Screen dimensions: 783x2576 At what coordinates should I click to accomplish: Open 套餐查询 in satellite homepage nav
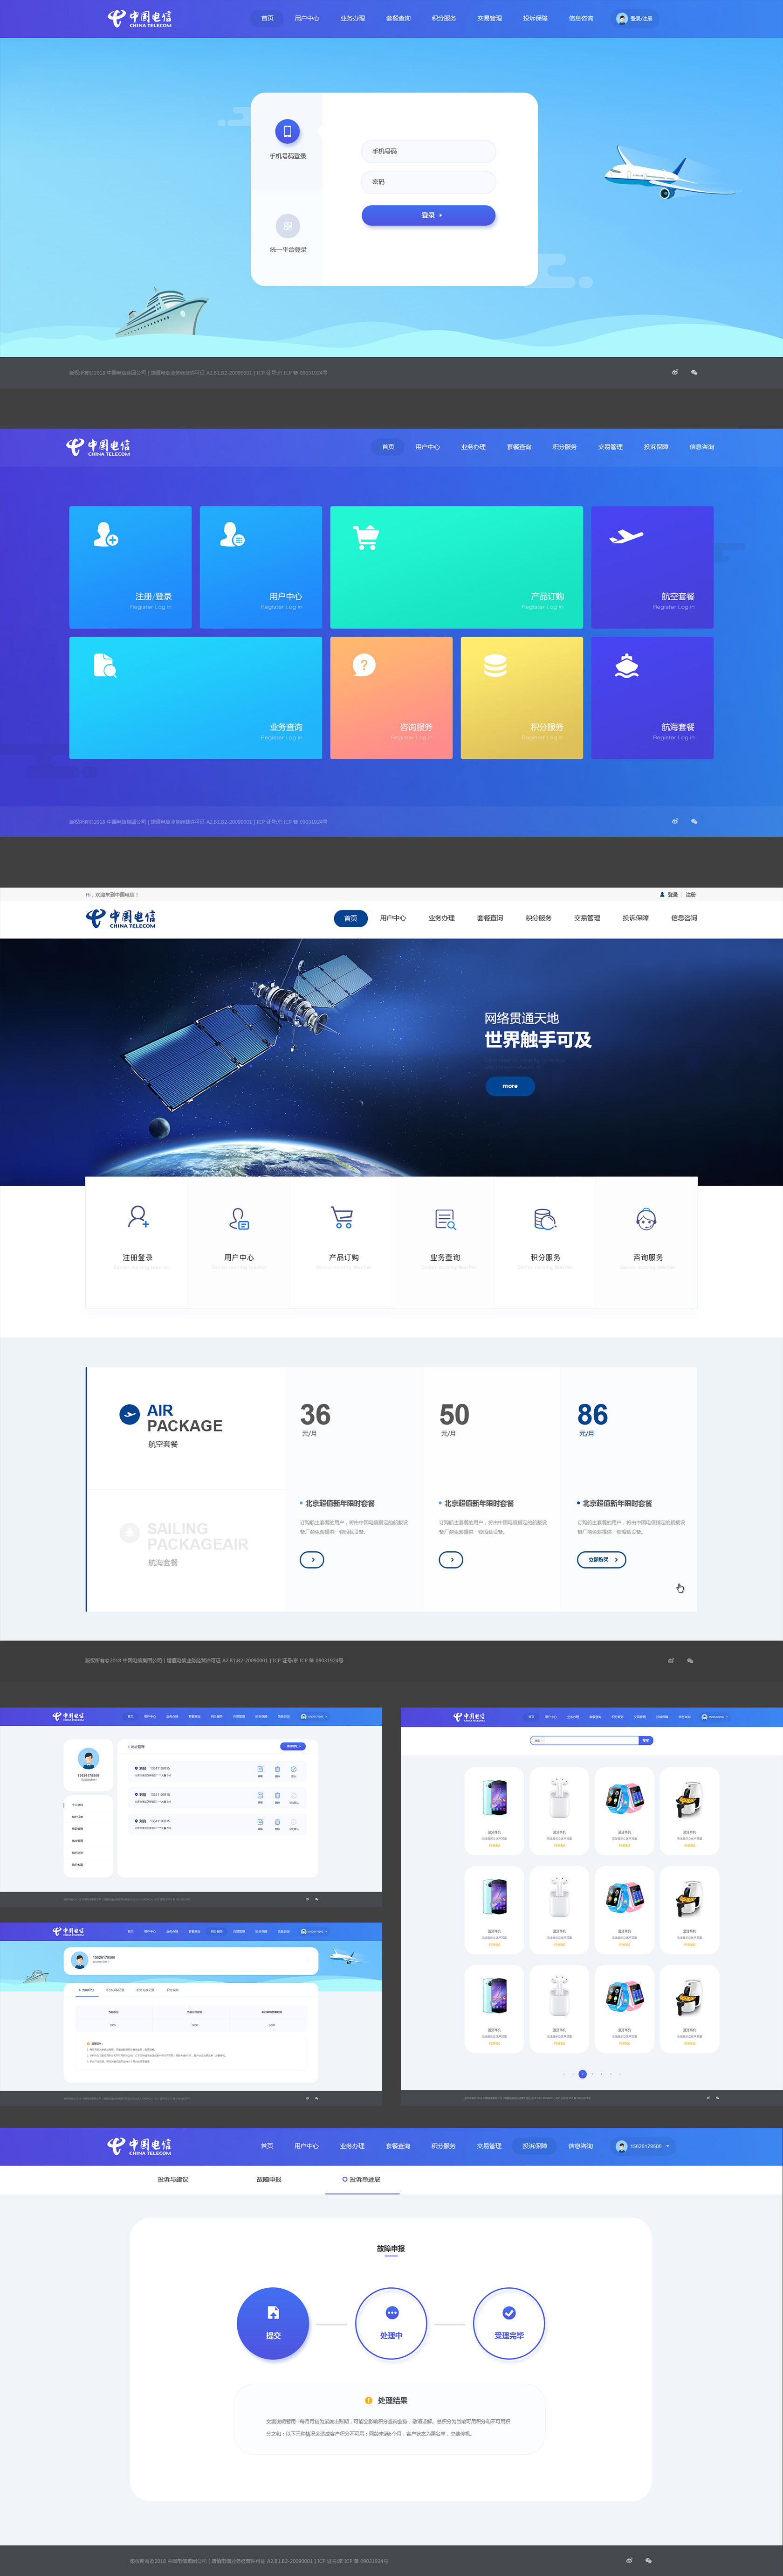click(489, 918)
